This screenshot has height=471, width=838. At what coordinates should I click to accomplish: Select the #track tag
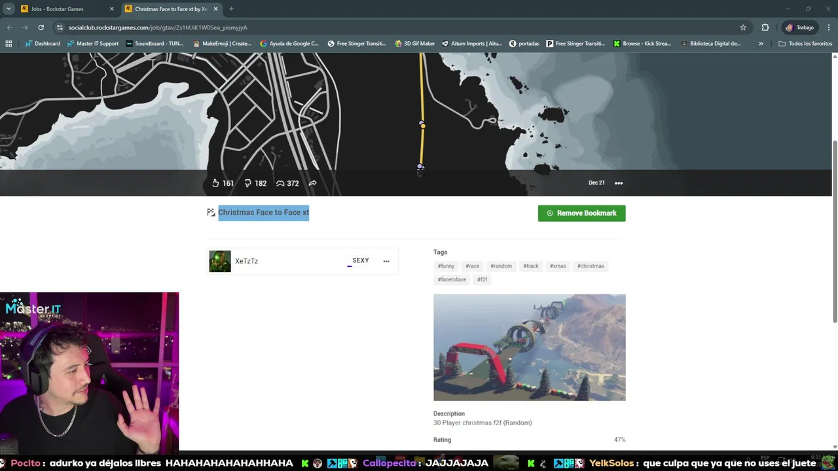(x=531, y=266)
